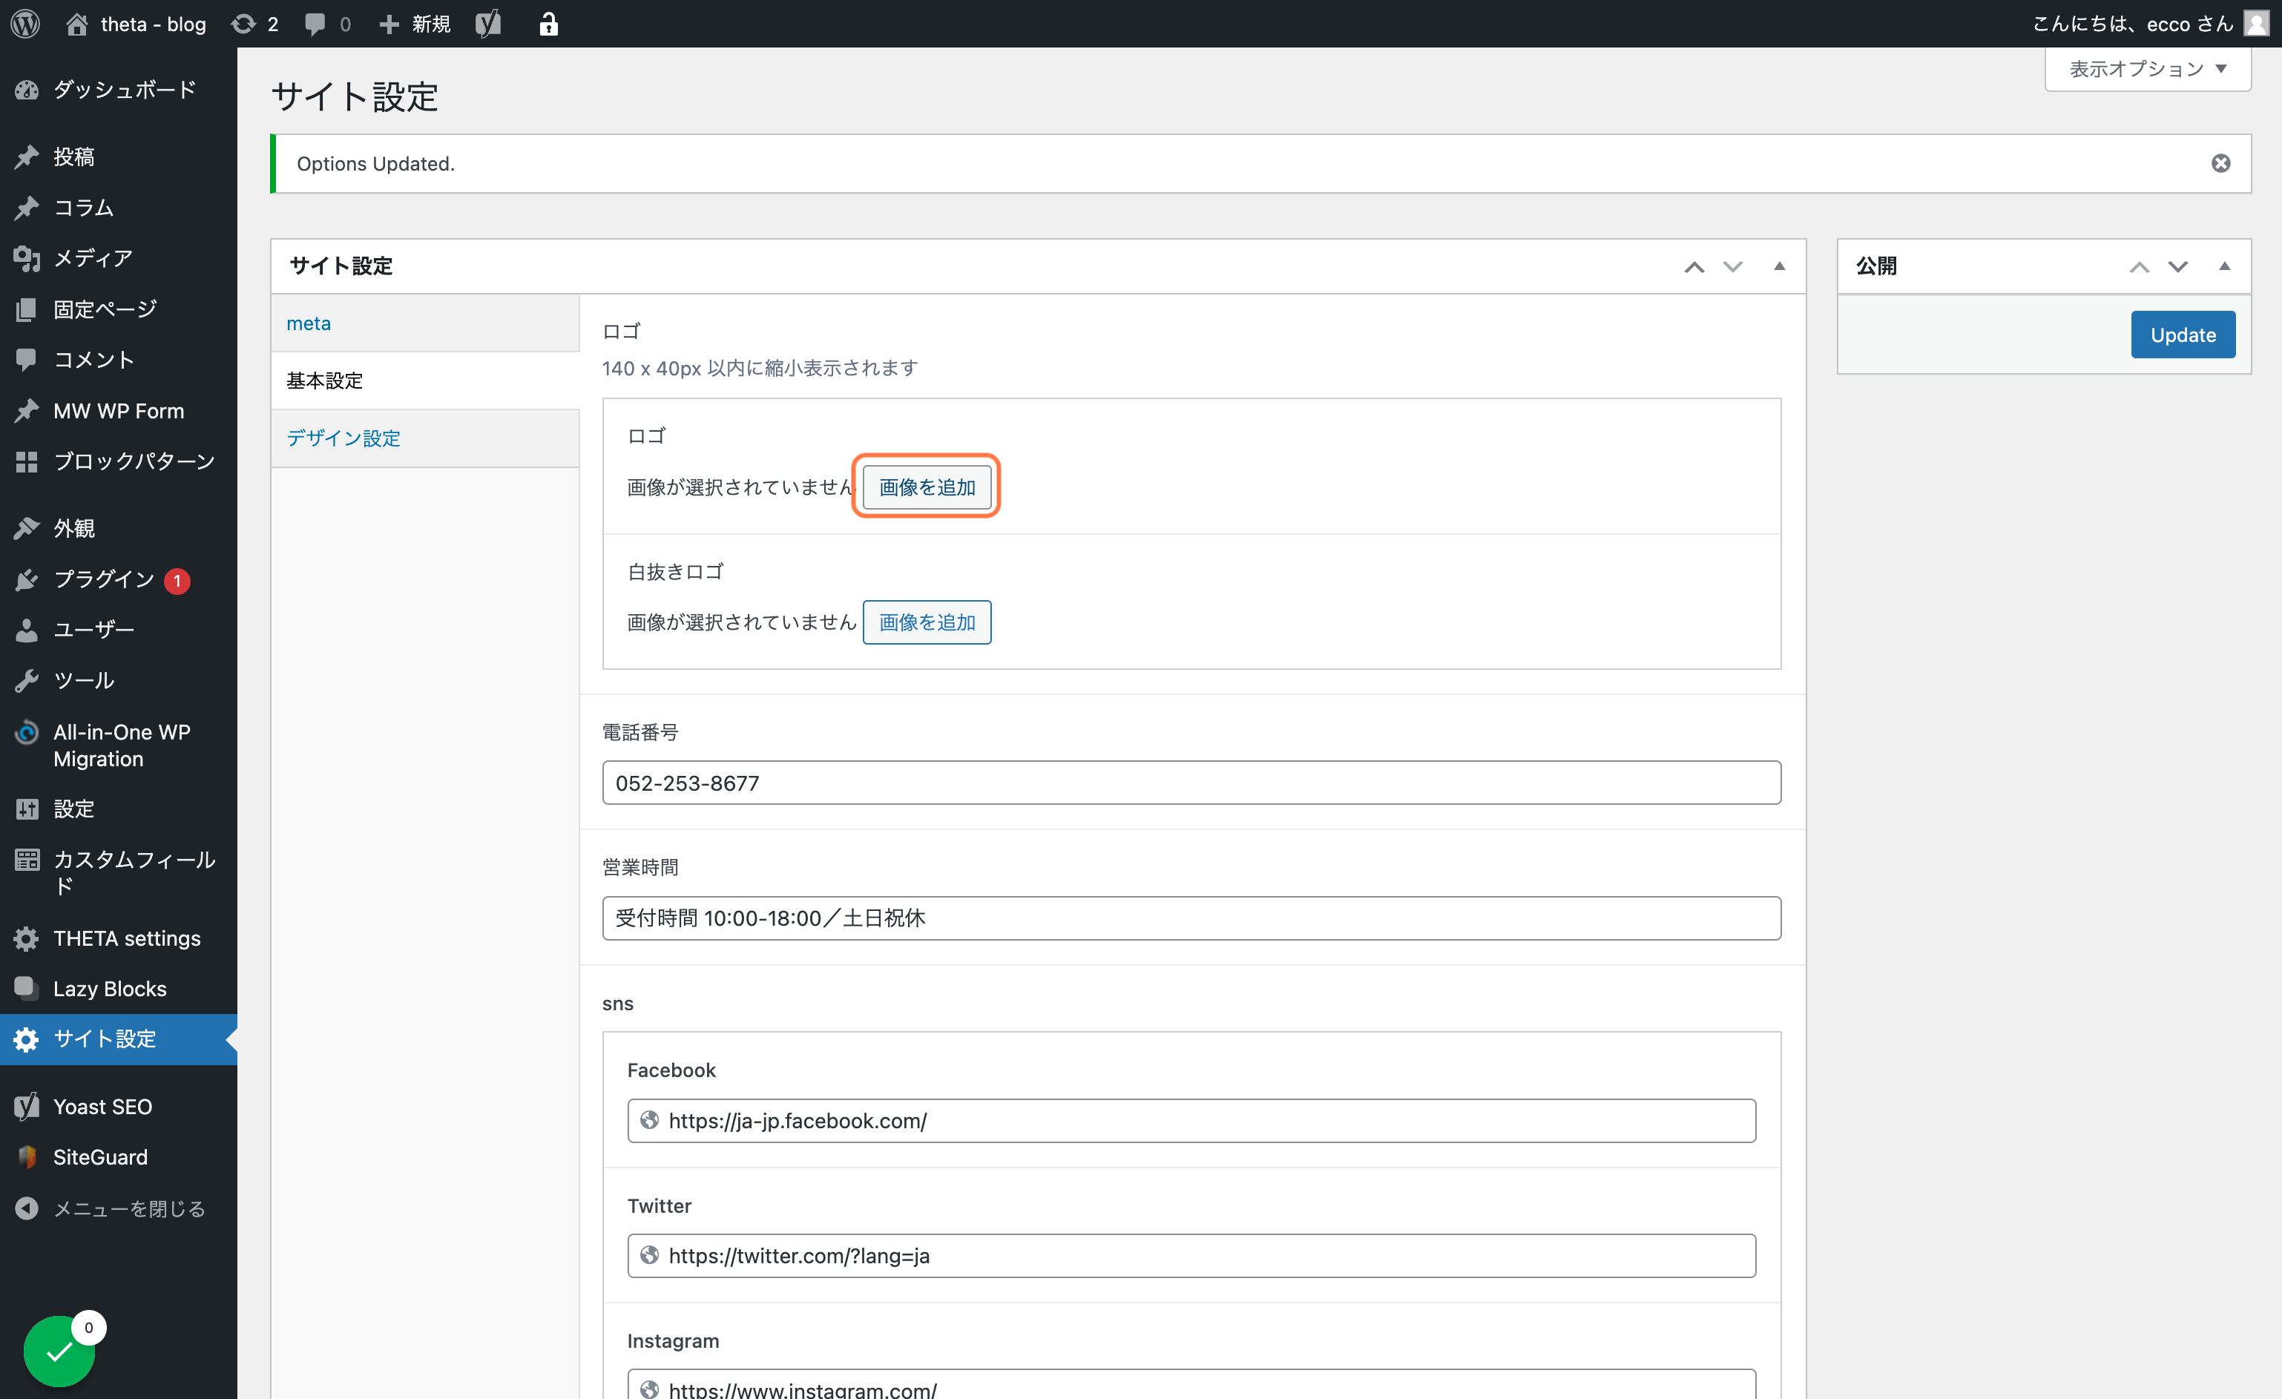Open the comments bubble showing 0

coord(328,24)
